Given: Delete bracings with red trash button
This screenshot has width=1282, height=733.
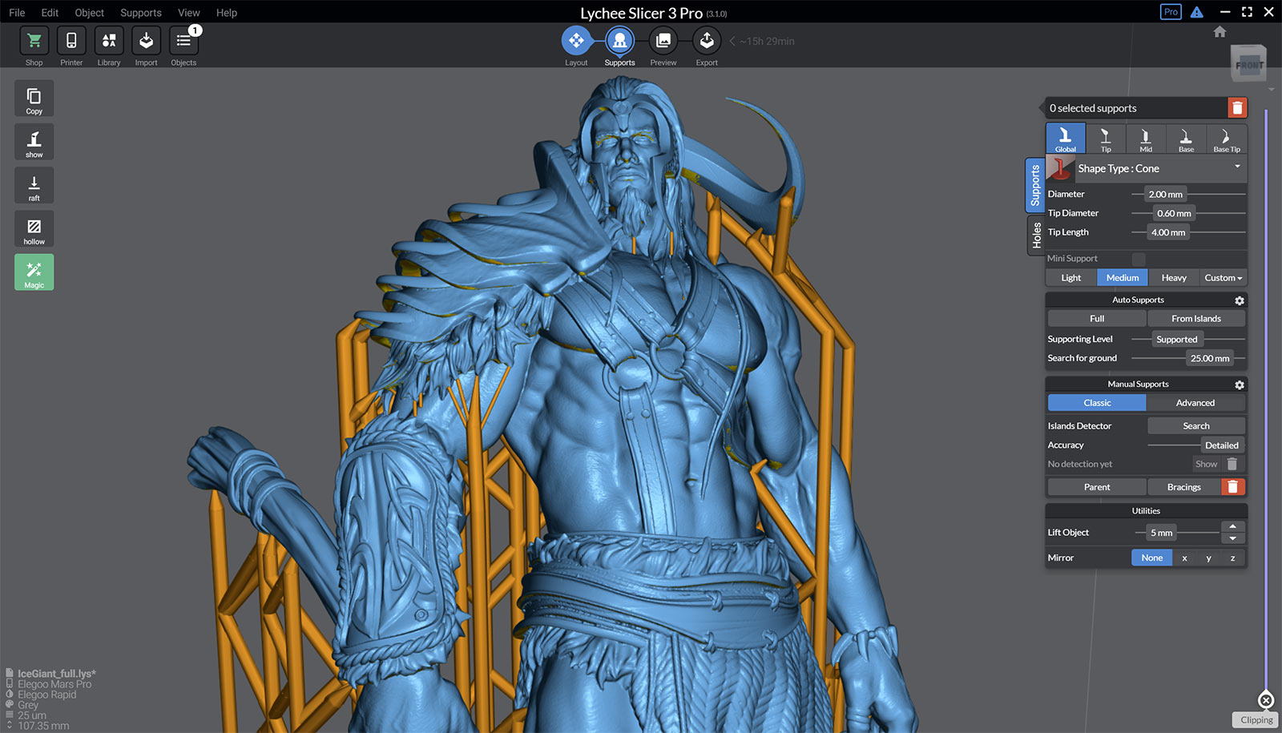Looking at the screenshot, I should pos(1233,487).
